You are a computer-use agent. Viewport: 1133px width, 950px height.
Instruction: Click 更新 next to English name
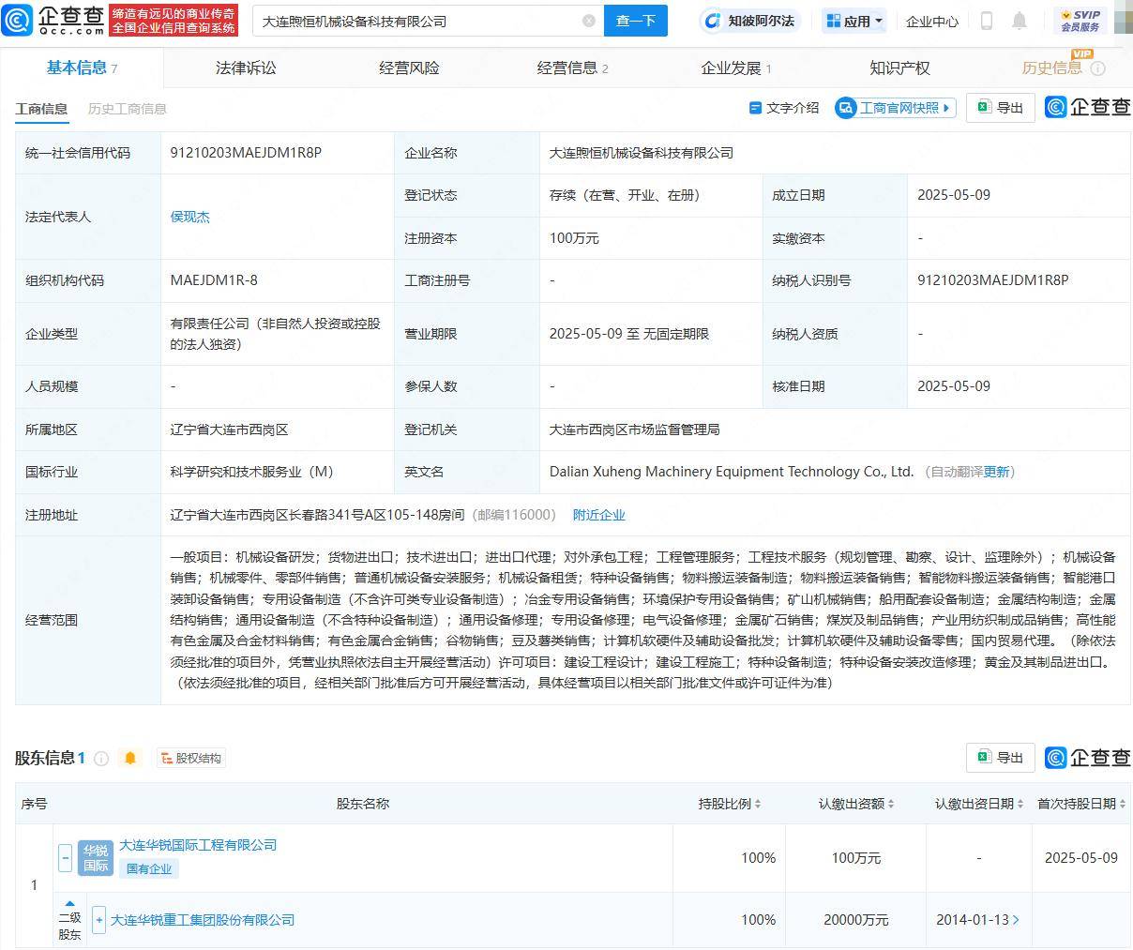point(996,472)
